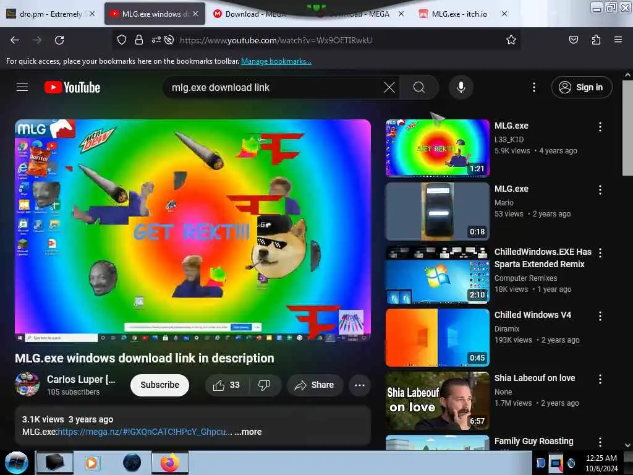Open options for Mario MLG.exe video
This screenshot has height=475, width=633.
click(x=600, y=190)
